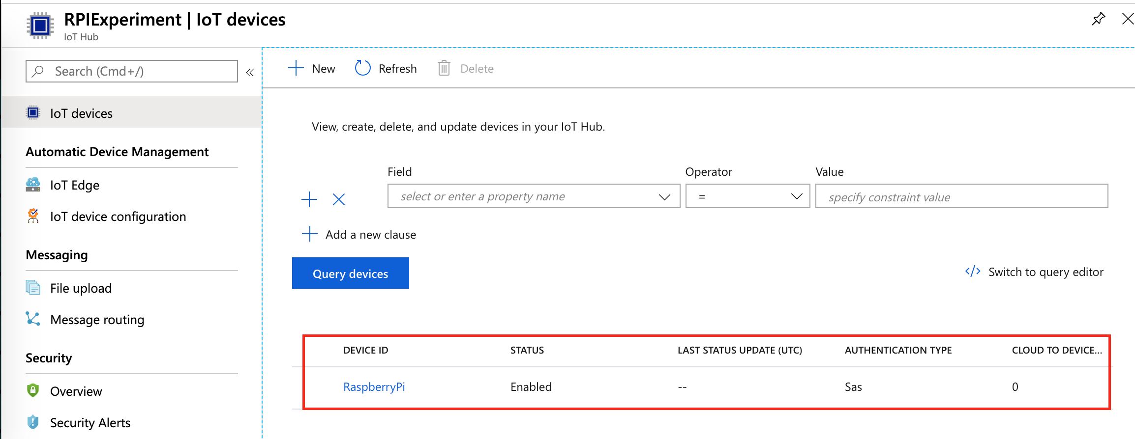
Task: Click the green shield Overview icon
Action: [33, 390]
